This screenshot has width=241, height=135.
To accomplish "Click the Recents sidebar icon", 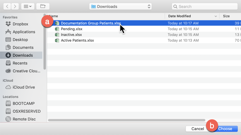I will 8,63.
